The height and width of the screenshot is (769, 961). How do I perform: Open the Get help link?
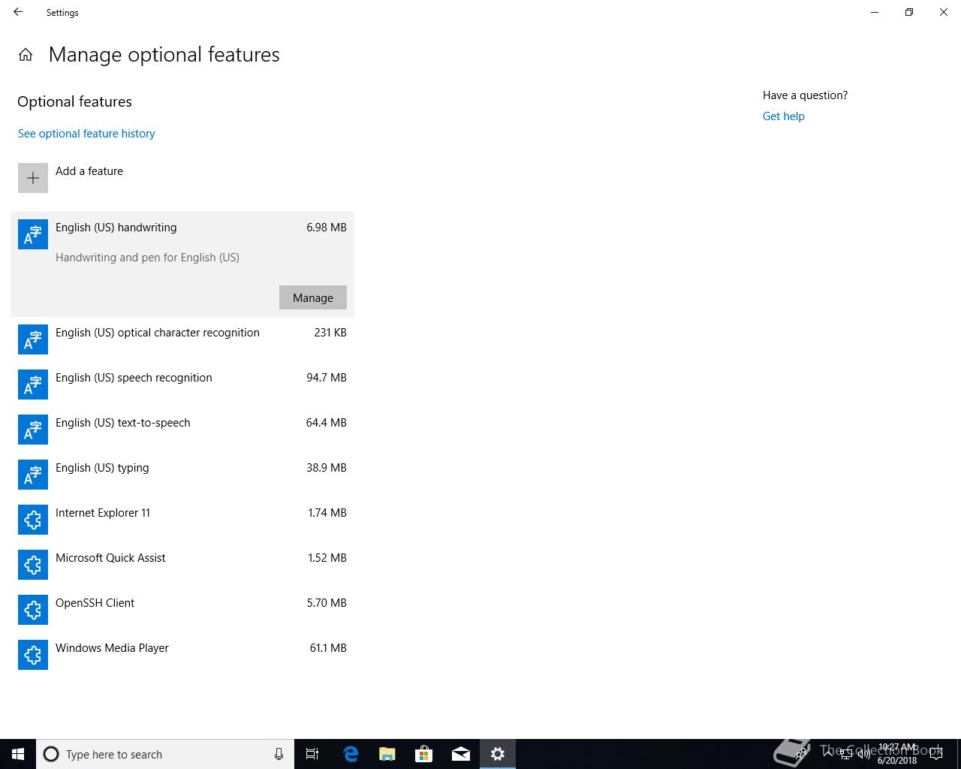pyautogui.click(x=784, y=116)
